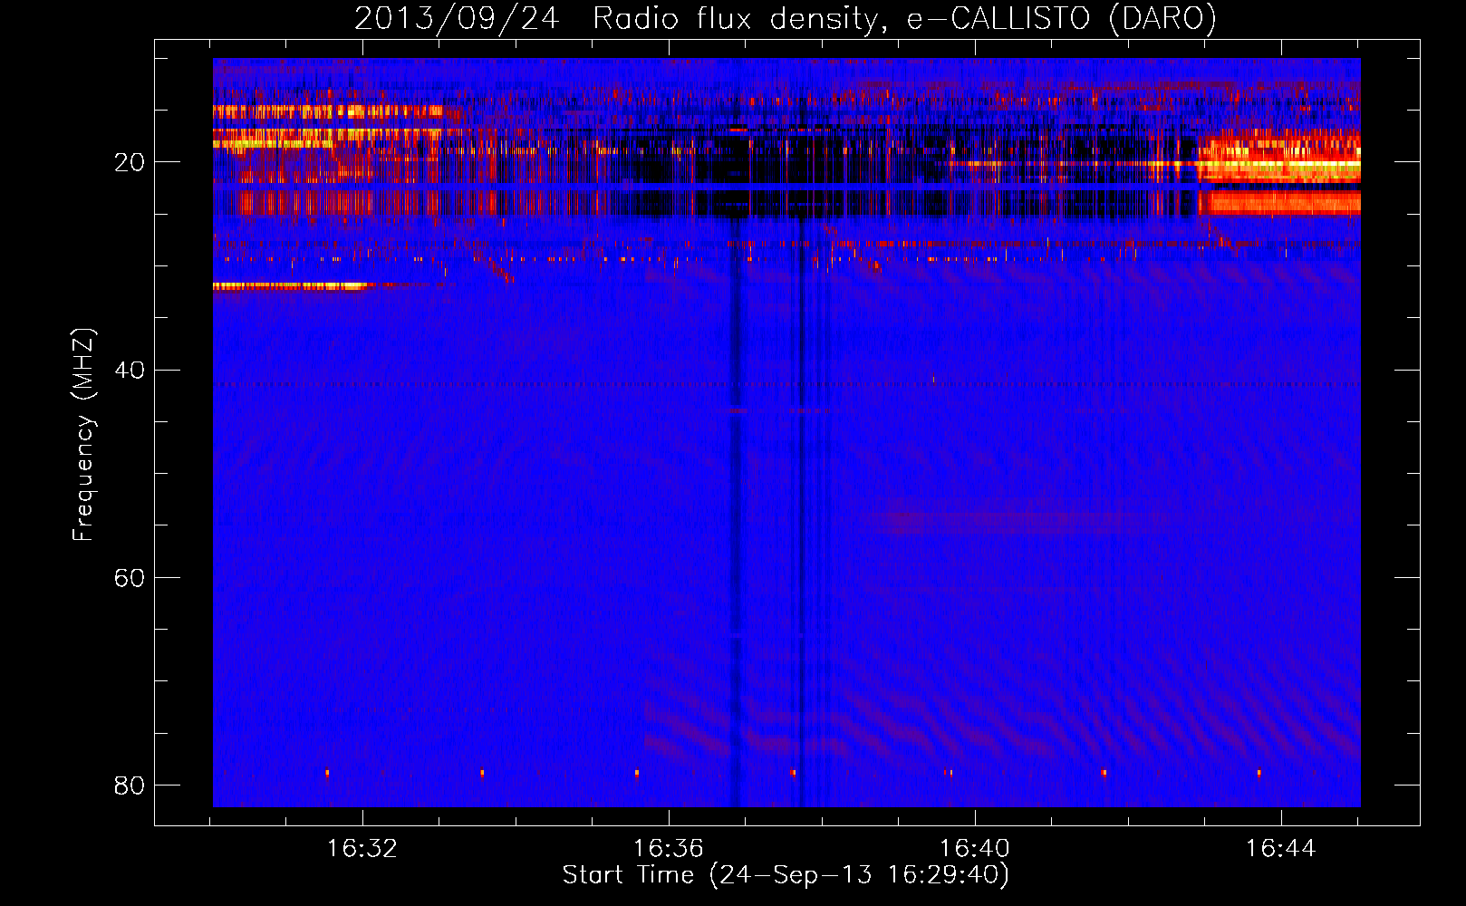This screenshot has height=906, width=1466.
Task: Click the 16:40 time tick label
Action: tap(975, 849)
